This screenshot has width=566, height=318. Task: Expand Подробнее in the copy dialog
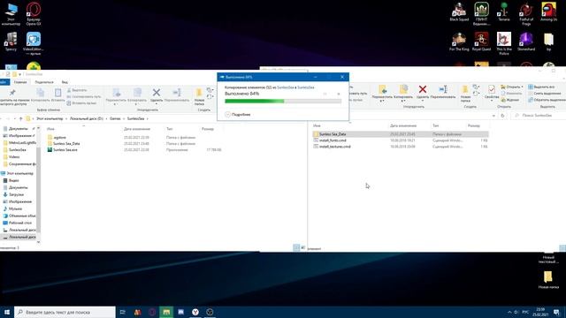[x=238, y=114]
